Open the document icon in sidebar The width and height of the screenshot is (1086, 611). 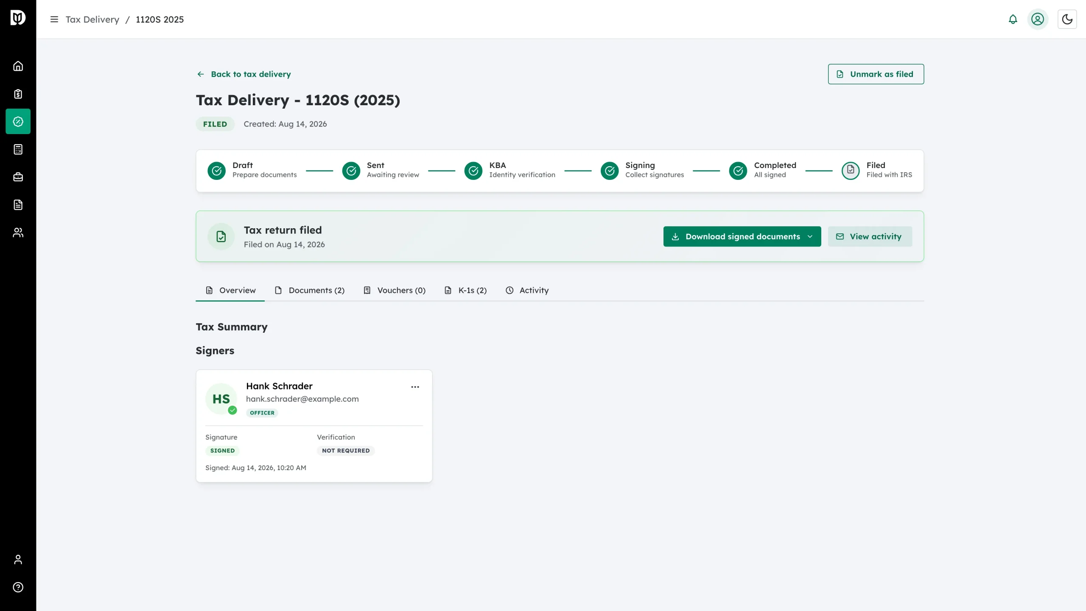pos(18,205)
